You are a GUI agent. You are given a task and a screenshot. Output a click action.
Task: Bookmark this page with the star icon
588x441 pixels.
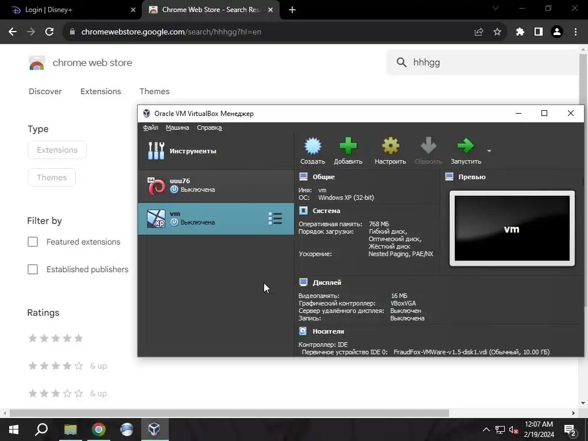(497, 32)
